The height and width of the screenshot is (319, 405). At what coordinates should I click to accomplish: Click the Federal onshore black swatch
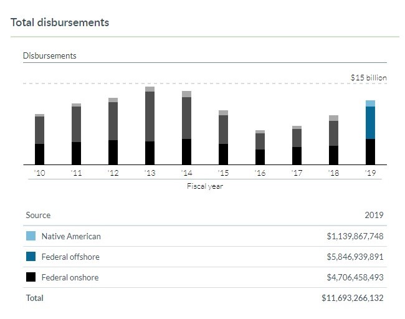[31, 277]
